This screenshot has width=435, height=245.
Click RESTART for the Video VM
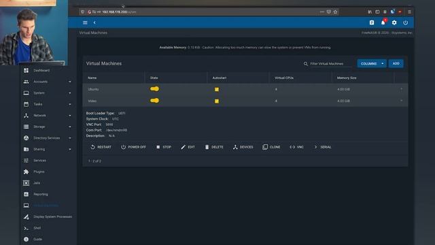click(x=101, y=147)
